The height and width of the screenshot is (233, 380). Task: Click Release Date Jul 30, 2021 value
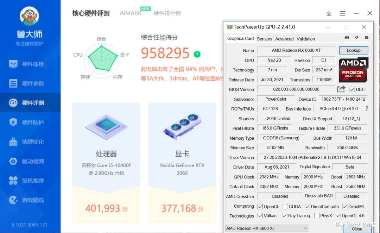(x=272, y=80)
